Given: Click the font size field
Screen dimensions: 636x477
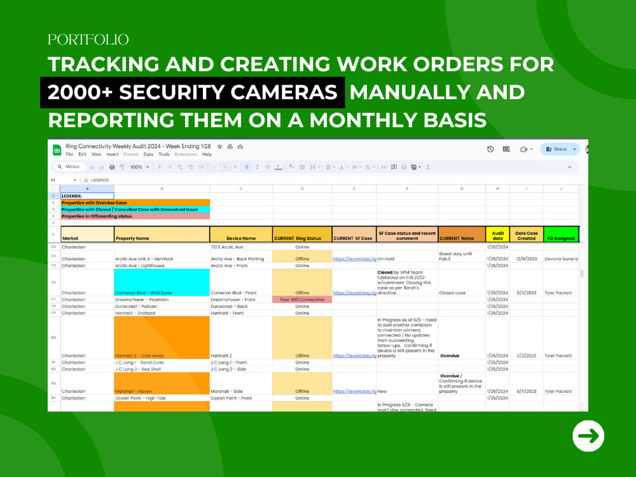Looking at the screenshot, I should tap(225, 167).
